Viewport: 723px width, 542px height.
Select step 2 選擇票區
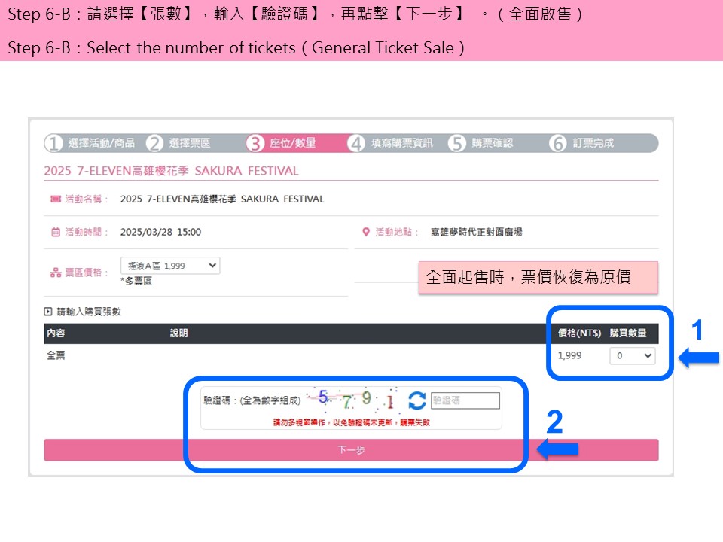179,143
